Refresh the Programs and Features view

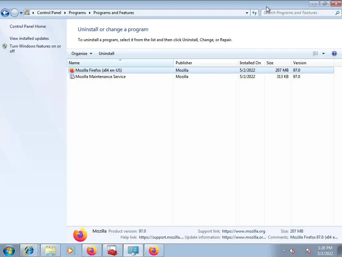tap(254, 13)
